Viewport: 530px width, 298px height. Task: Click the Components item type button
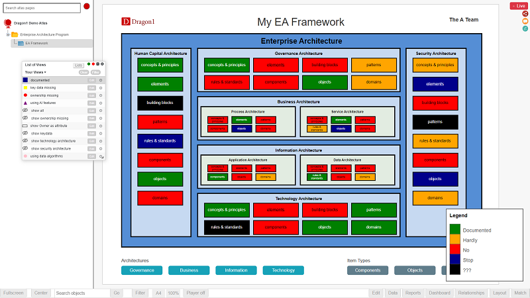tap(368, 270)
